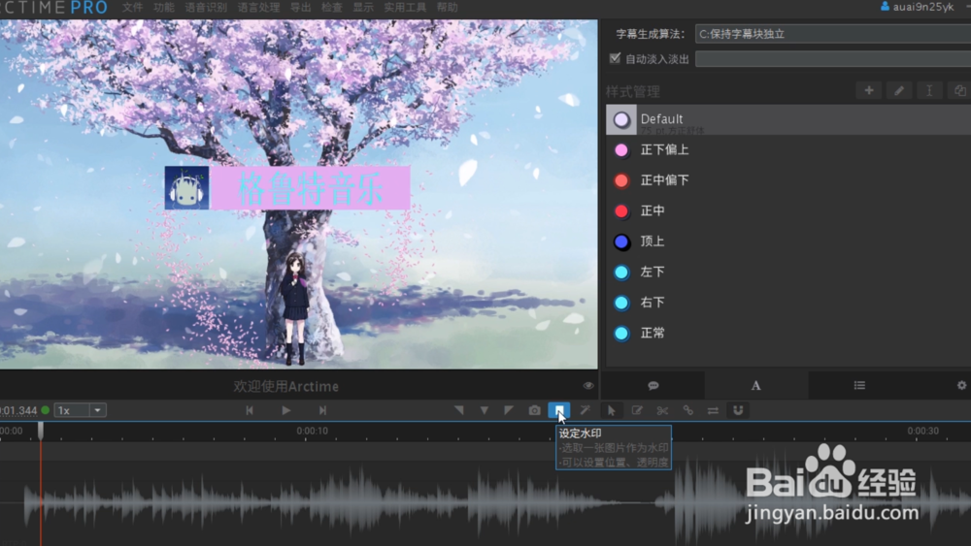The height and width of the screenshot is (546, 971).
Task: Open settings gear in right panel
Action: point(961,385)
